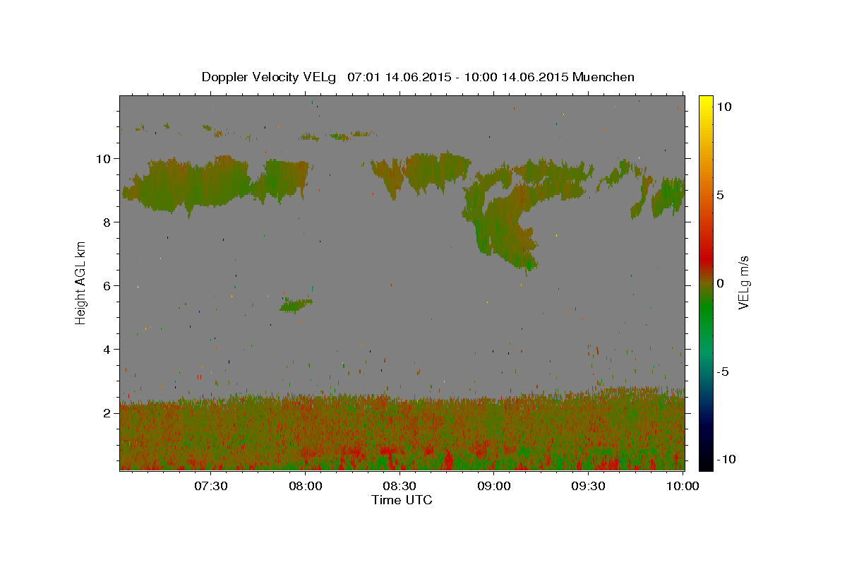
Task: Click the 09:00 time tick label
Action: [x=494, y=486]
